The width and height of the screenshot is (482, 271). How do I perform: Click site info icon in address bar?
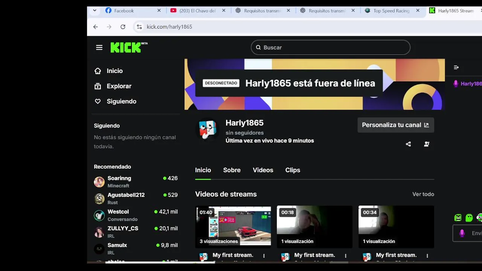139,27
